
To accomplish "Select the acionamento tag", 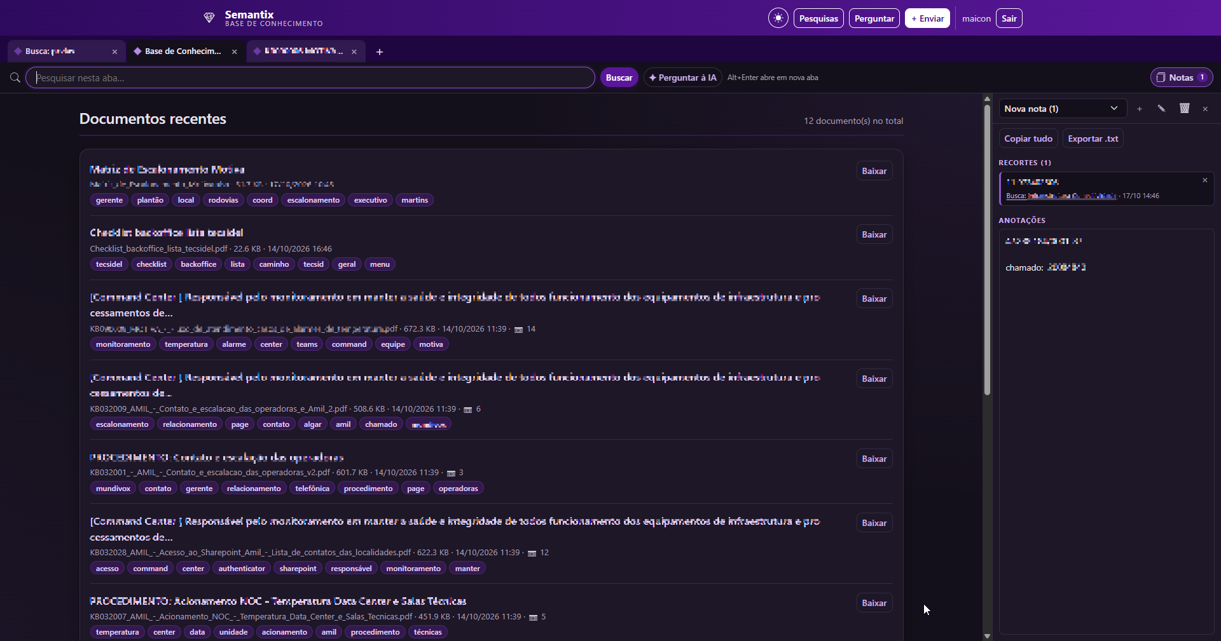I will pos(284,632).
